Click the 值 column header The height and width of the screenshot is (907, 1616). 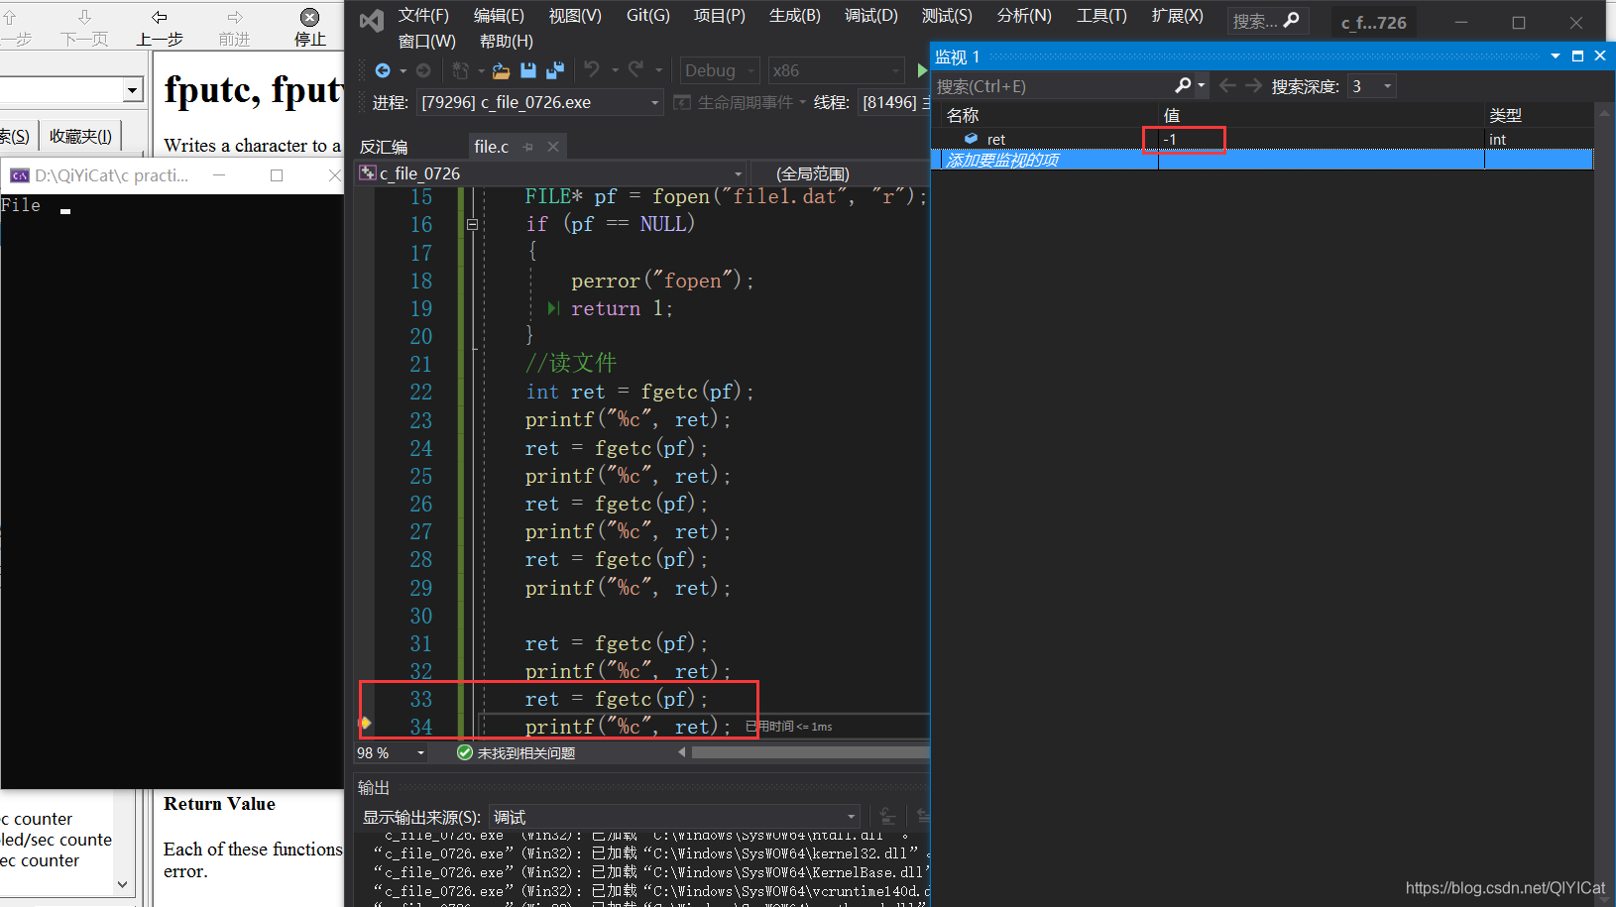pyautogui.click(x=1172, y=115)
